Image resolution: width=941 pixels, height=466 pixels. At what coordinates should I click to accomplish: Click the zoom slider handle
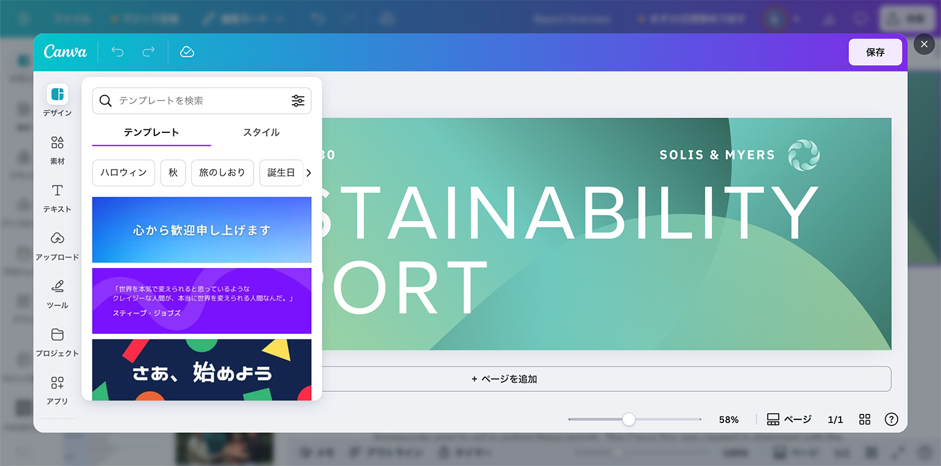[629, 419]
